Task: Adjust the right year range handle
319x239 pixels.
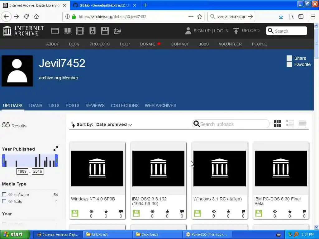Action: pos(56,161)
